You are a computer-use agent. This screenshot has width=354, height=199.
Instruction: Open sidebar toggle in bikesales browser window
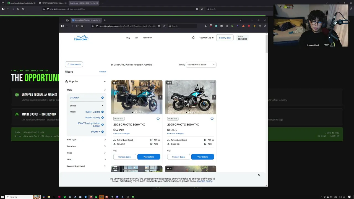click(x=62, y=26)
